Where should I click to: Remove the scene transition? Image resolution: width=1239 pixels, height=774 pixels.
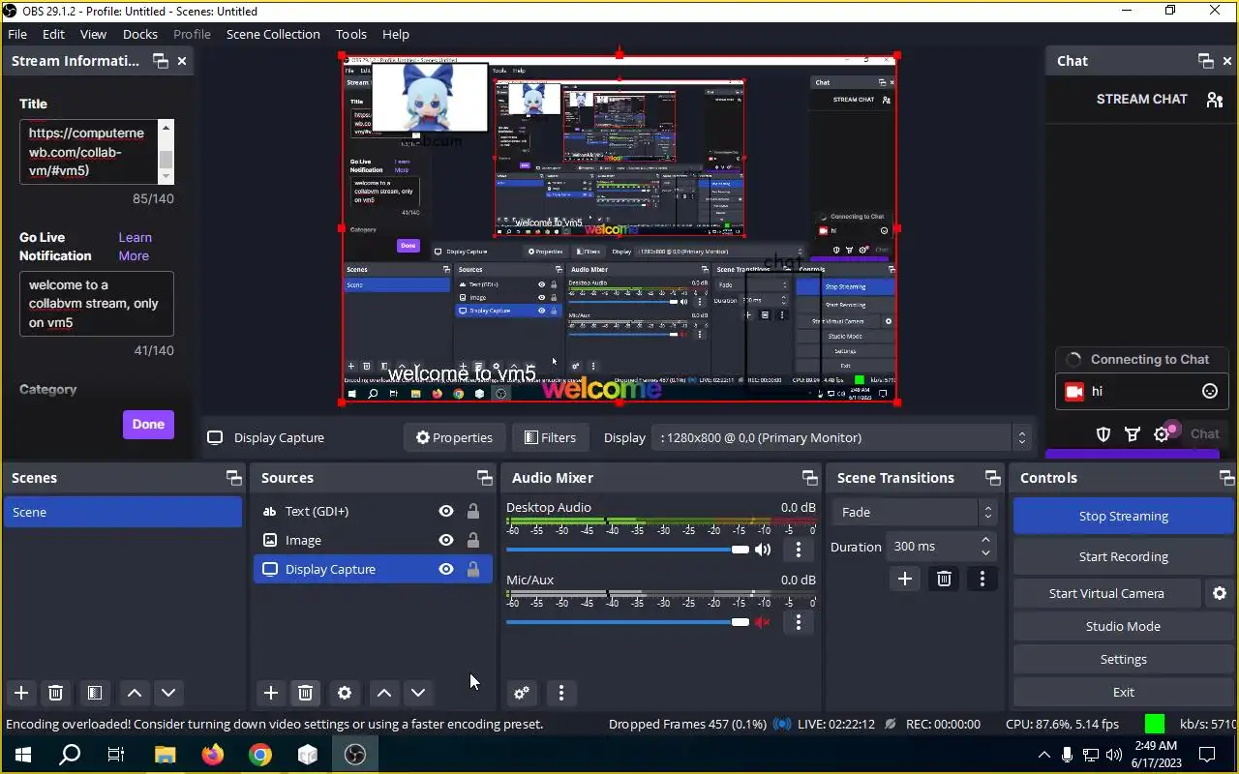click(944, 579)
